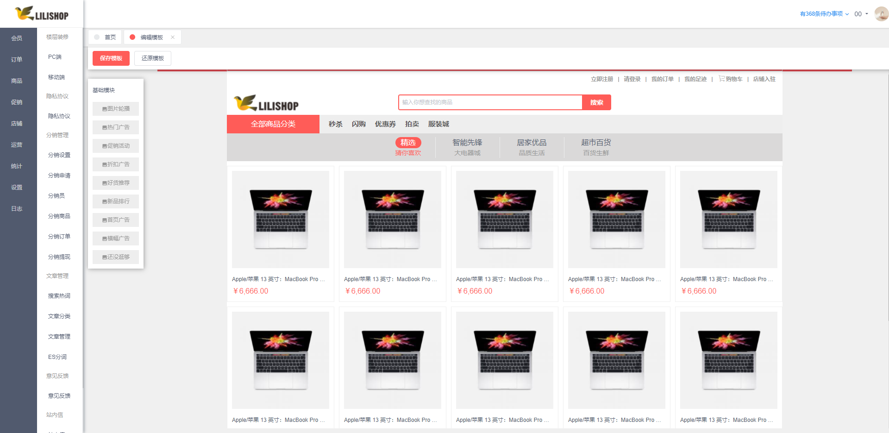This screenshot has height=433, width=889.
Task: Select 分销设置 in the submenu
Action: click(x=59, y=155)
